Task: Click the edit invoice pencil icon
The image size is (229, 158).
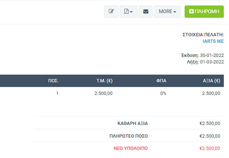Action: 111,11
